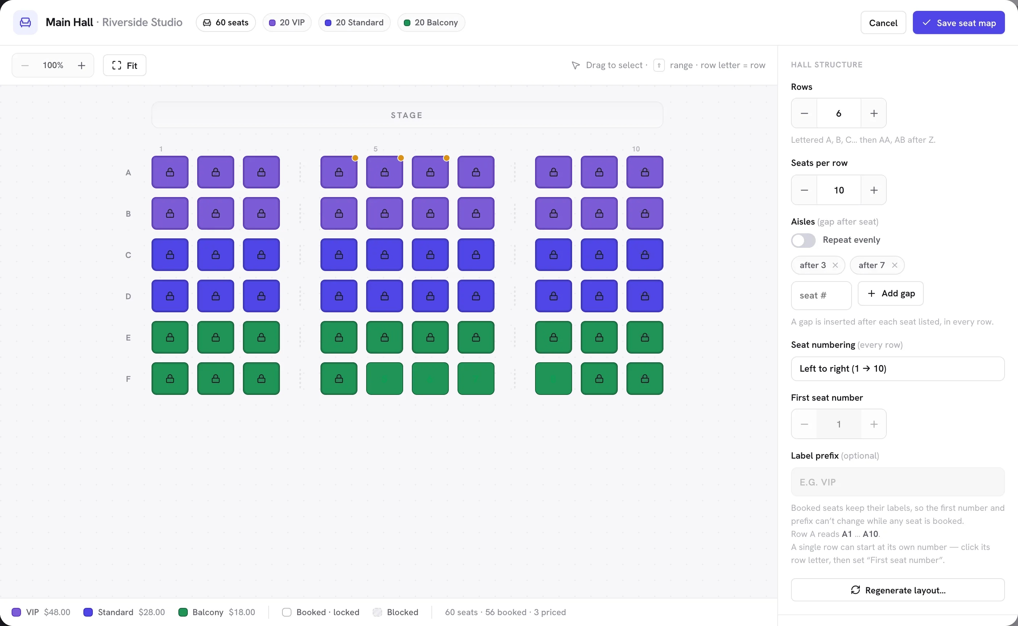Click the Balcony color swatch in legend
This screenshot has height=626, width=1018.
pyautogui.click(x=183, y=612)
